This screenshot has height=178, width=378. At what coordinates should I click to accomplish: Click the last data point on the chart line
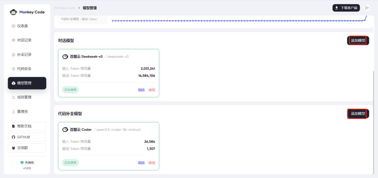pyautogui.click(x=365, y=20)
